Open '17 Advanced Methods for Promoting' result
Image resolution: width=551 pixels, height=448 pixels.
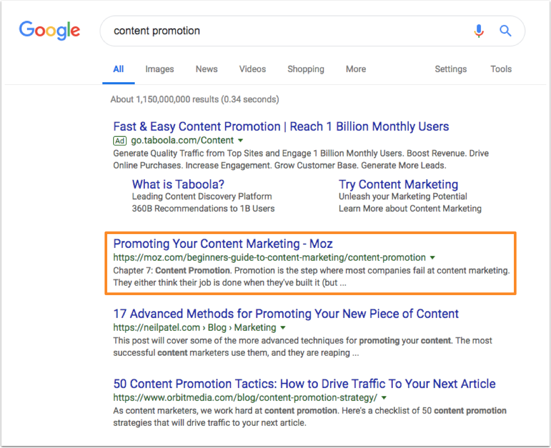click(x=286, y=314)
